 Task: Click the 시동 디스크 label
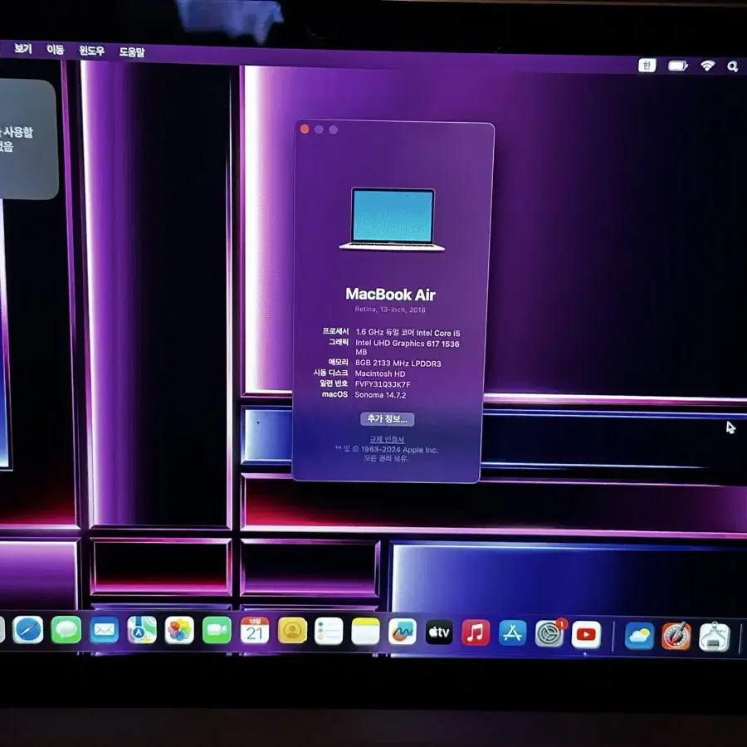click(330, 373)
